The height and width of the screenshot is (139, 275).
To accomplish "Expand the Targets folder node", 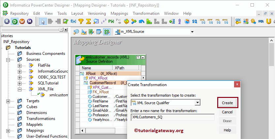I will point(8,101).
